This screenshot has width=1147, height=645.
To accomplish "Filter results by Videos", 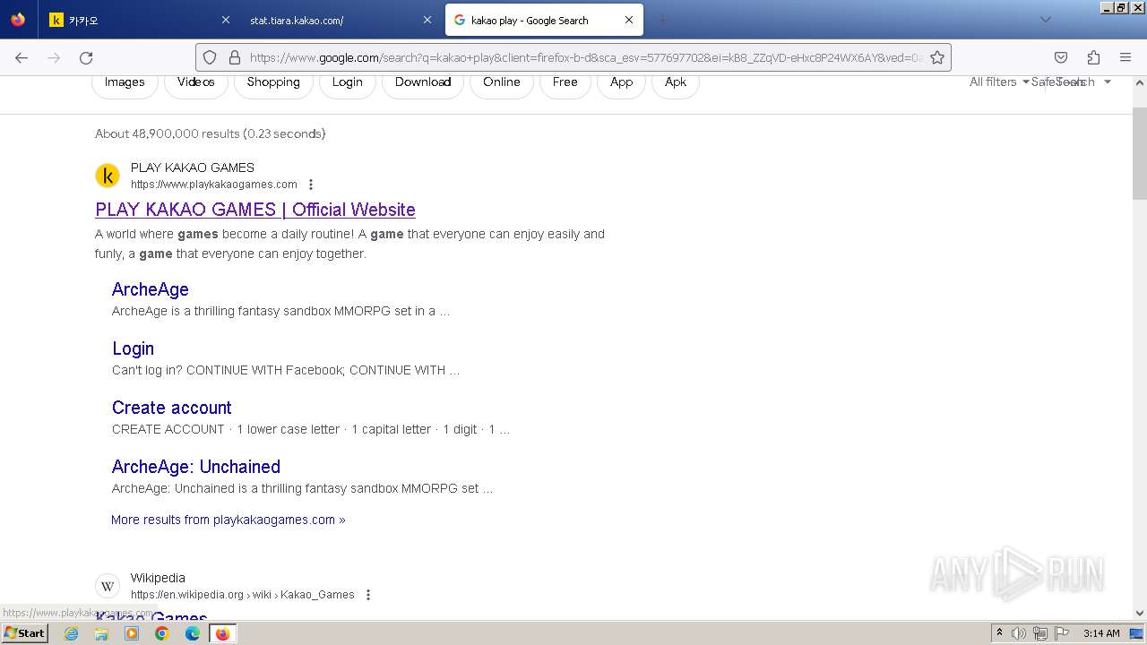I will [x=195, y=82].
